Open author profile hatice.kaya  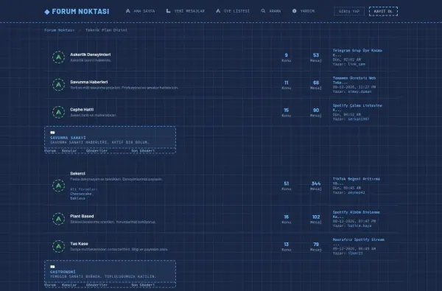[359, 226]
